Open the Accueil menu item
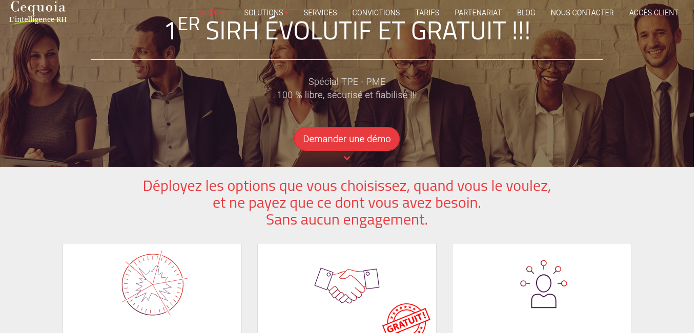This screenshot has width=700, height=333. pyautogui.click(x=214, y=13)
